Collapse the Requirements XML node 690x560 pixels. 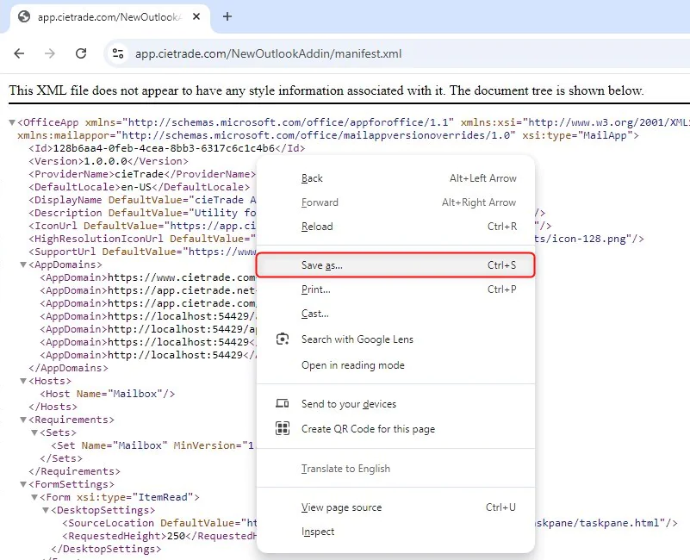point(23,420)
